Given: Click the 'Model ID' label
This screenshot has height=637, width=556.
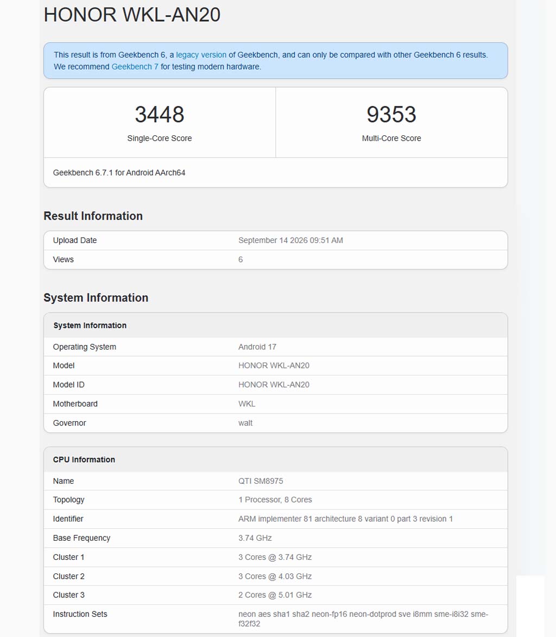Looking at the screenshot, I should click(68, 385).
